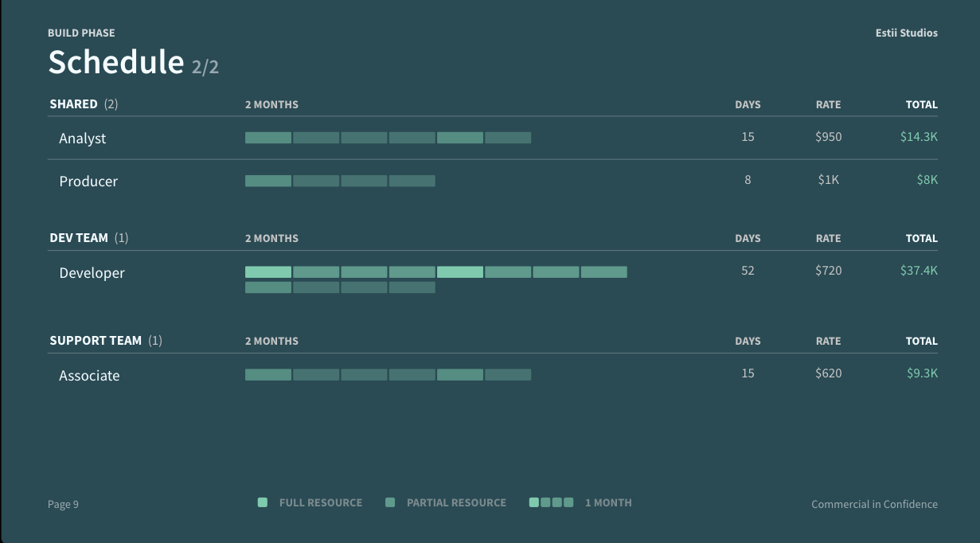This screenshot has height=543, width=980.
Task: Click the Associate total $9.3K
Action: click(922, 373)
